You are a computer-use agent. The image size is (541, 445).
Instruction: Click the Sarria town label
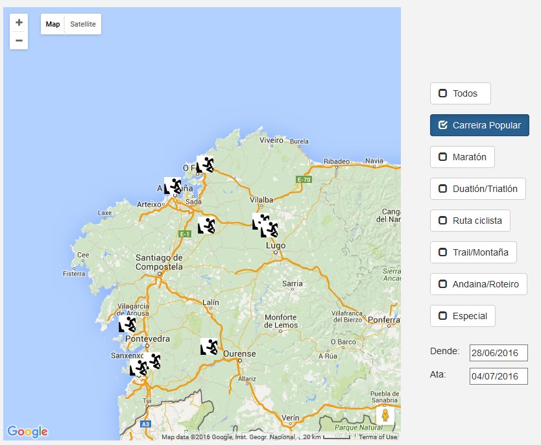click(x=293, y=283)
